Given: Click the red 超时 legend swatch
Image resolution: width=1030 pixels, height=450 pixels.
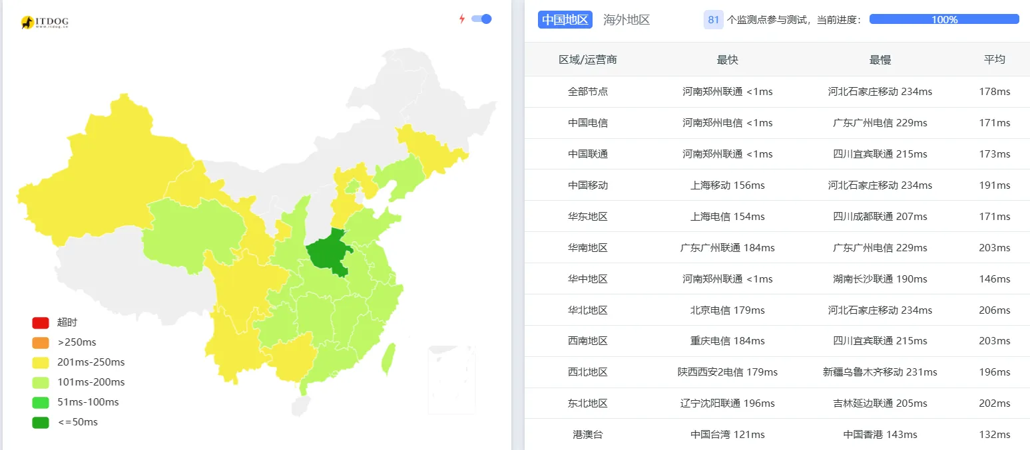Looking at the screenshot, I should click(41, 323).
